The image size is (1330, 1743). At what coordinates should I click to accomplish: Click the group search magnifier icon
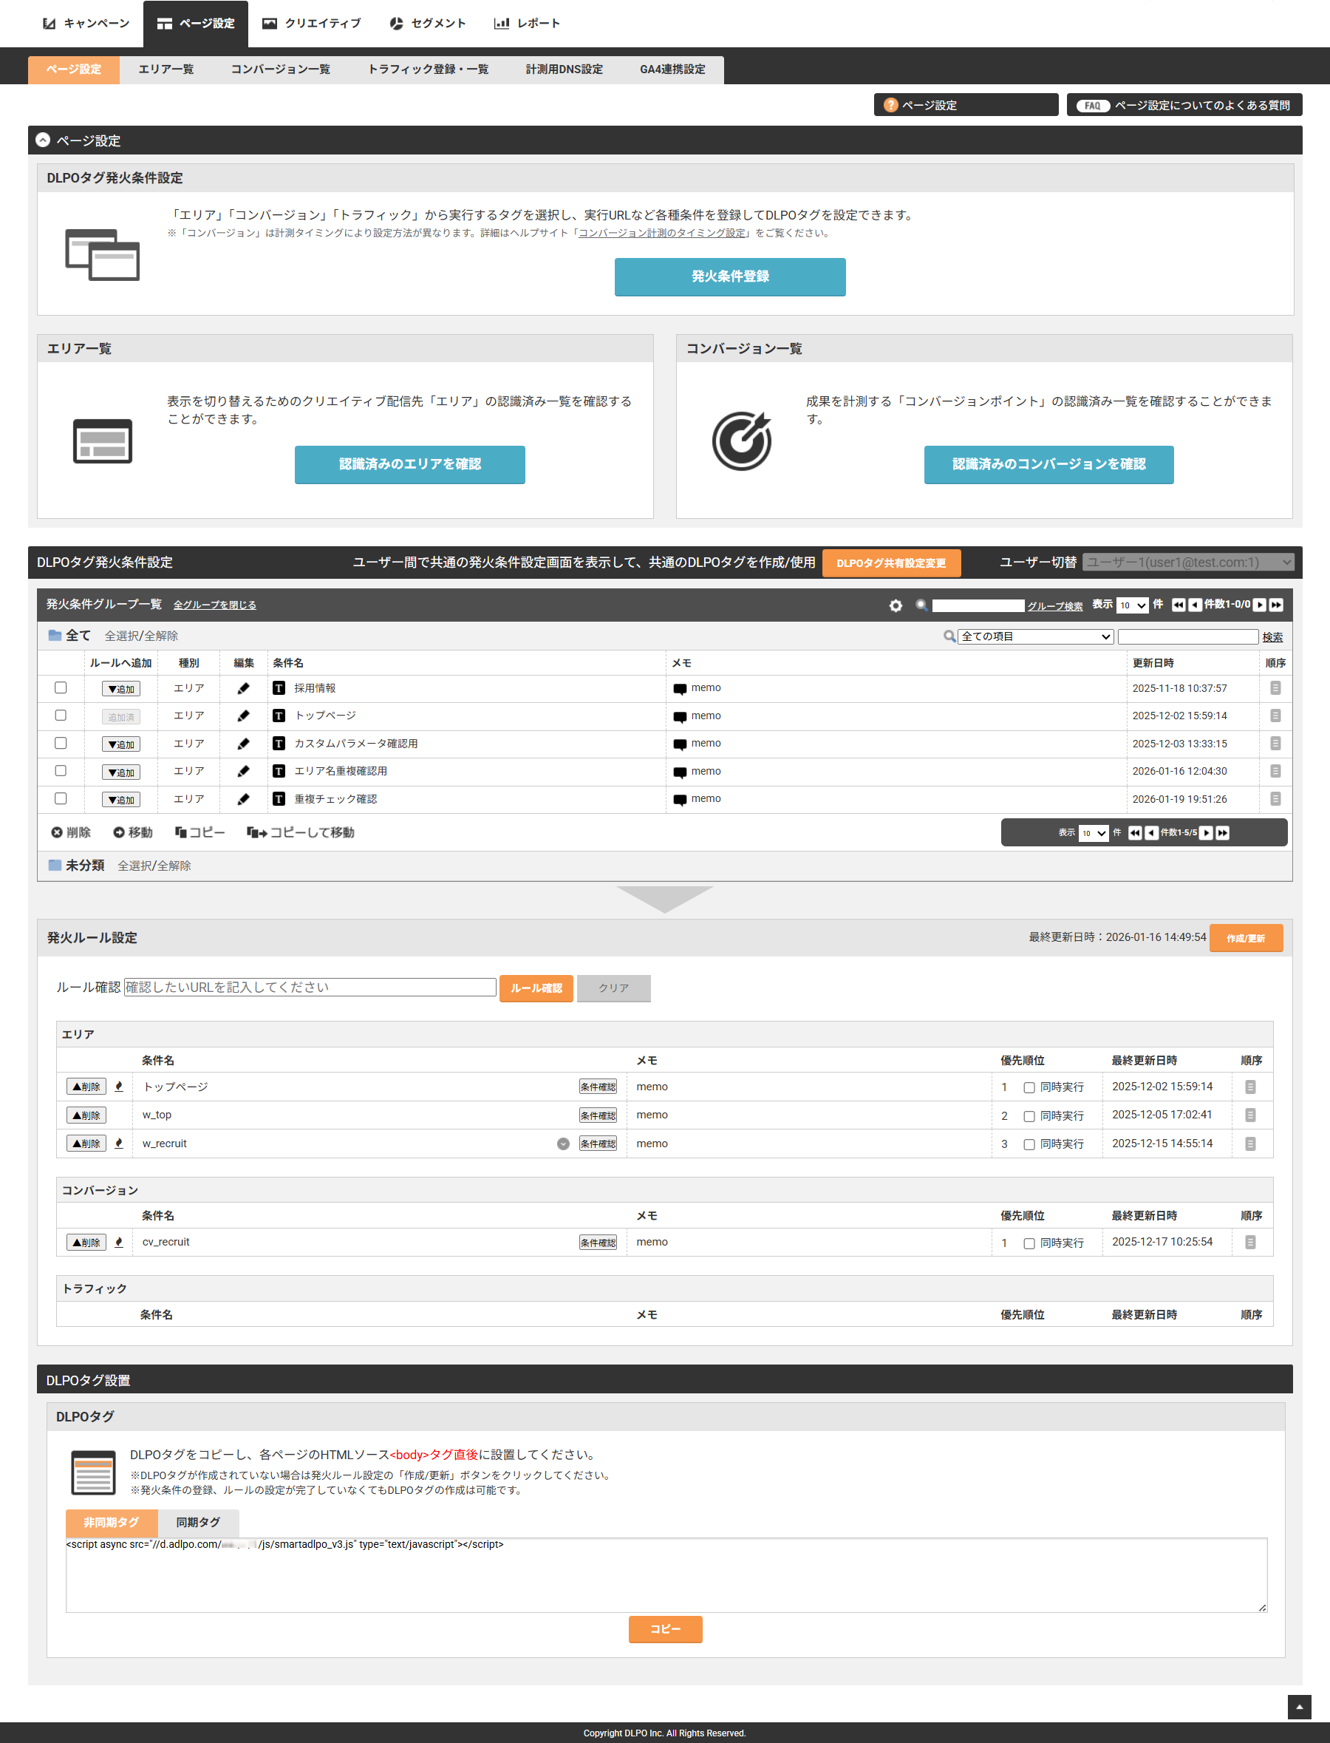pos(921,605)
